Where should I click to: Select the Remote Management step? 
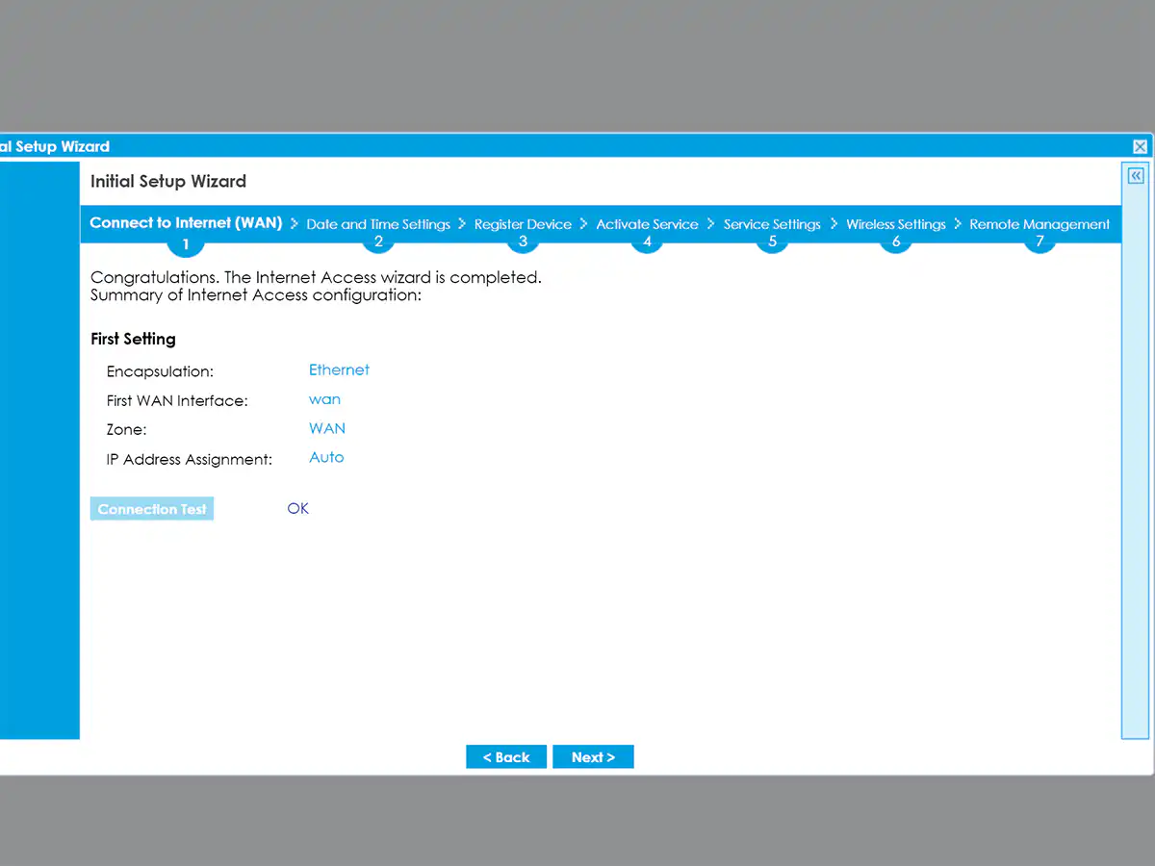pos(1039,224)
